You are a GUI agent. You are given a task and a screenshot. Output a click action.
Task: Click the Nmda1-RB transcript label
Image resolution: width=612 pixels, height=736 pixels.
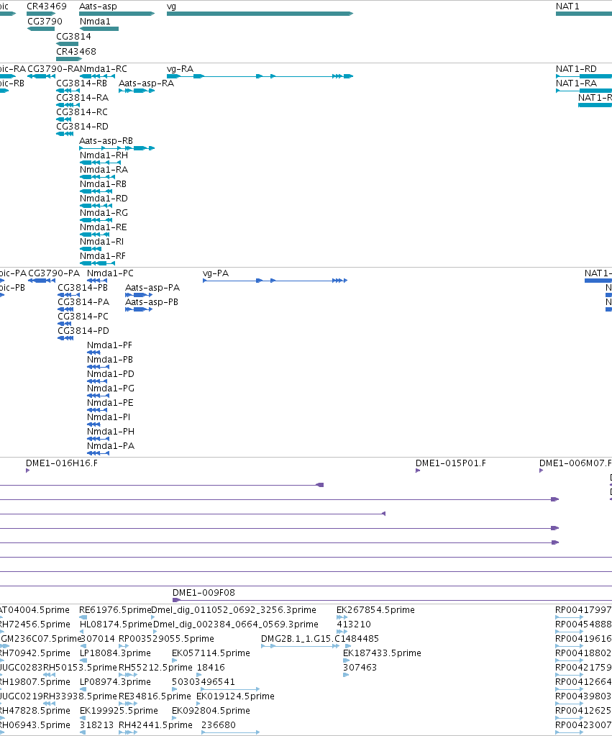tap(104, 184)
